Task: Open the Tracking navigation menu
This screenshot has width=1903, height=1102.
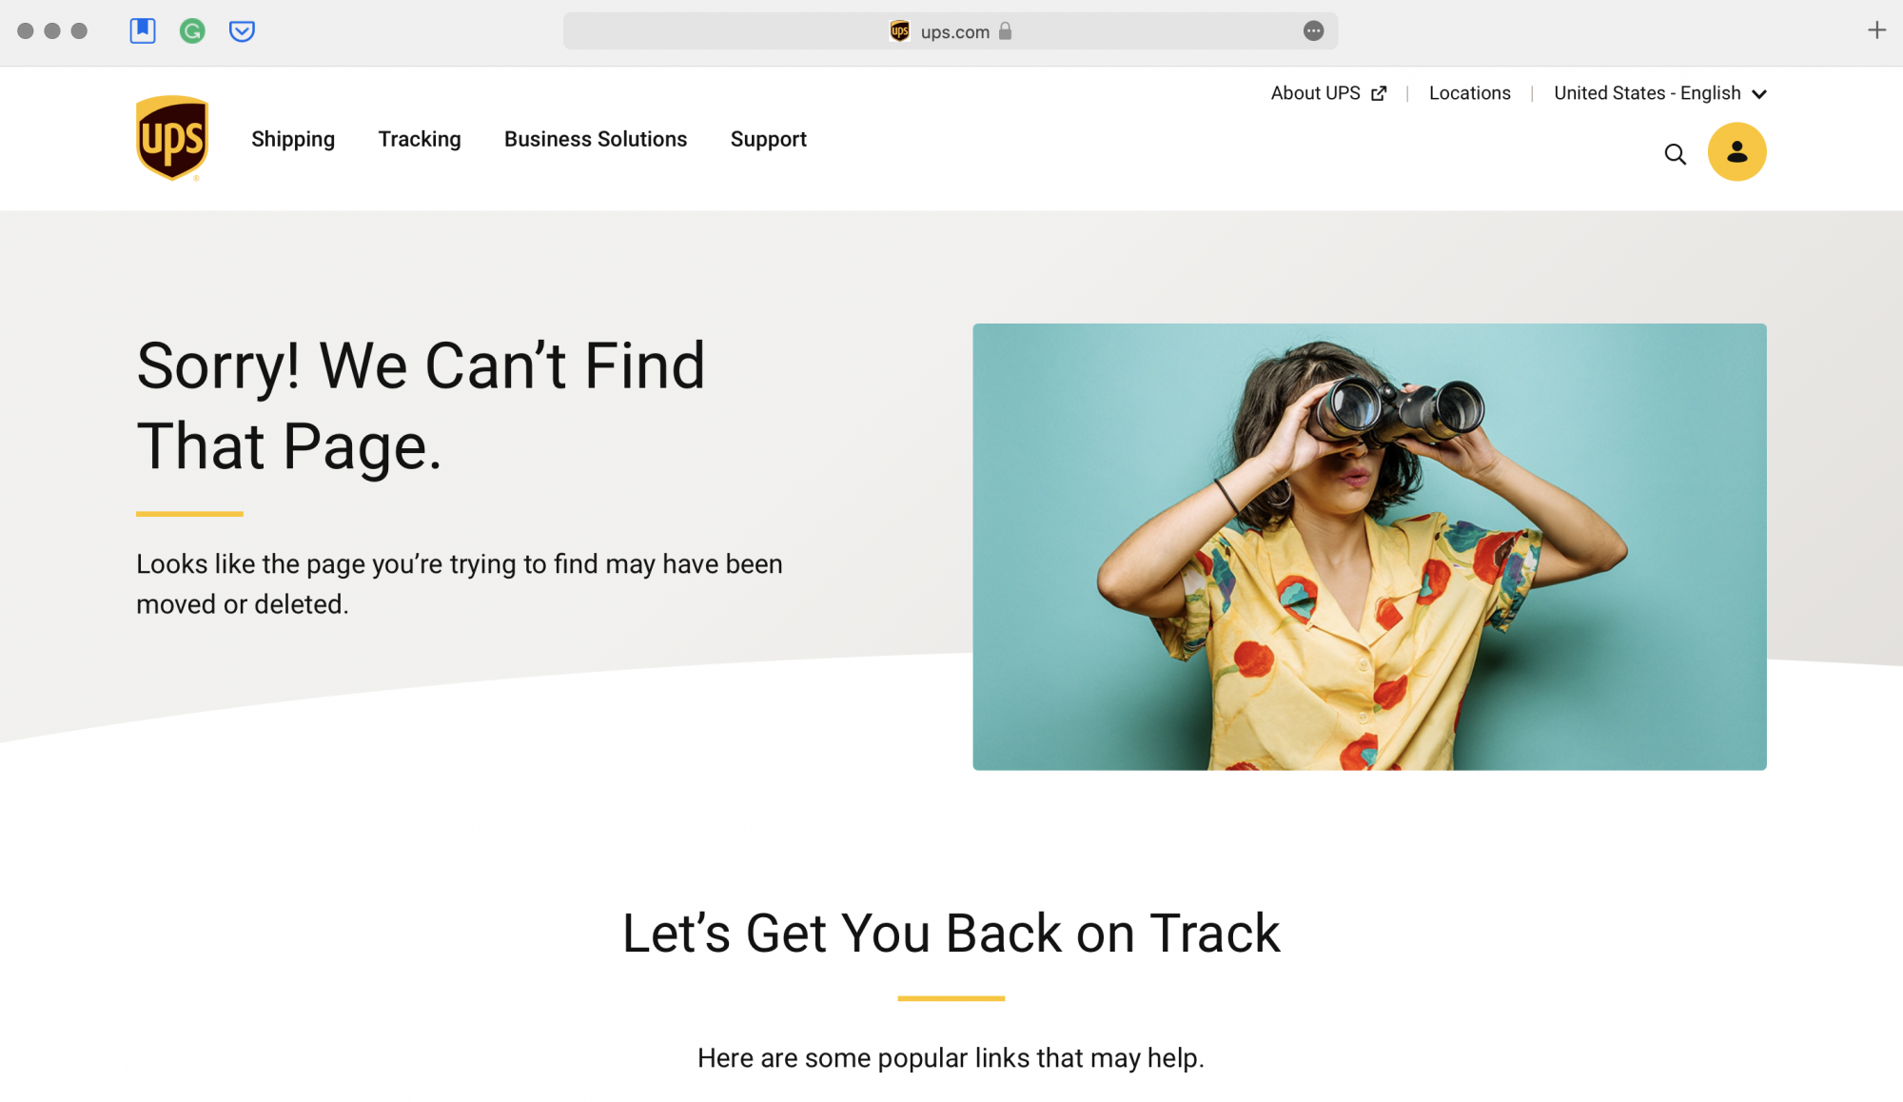Action: point(420,139)
